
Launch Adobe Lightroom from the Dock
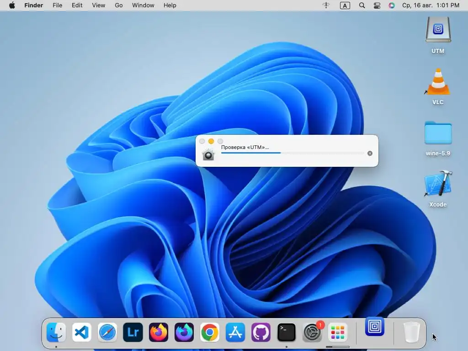133,332
